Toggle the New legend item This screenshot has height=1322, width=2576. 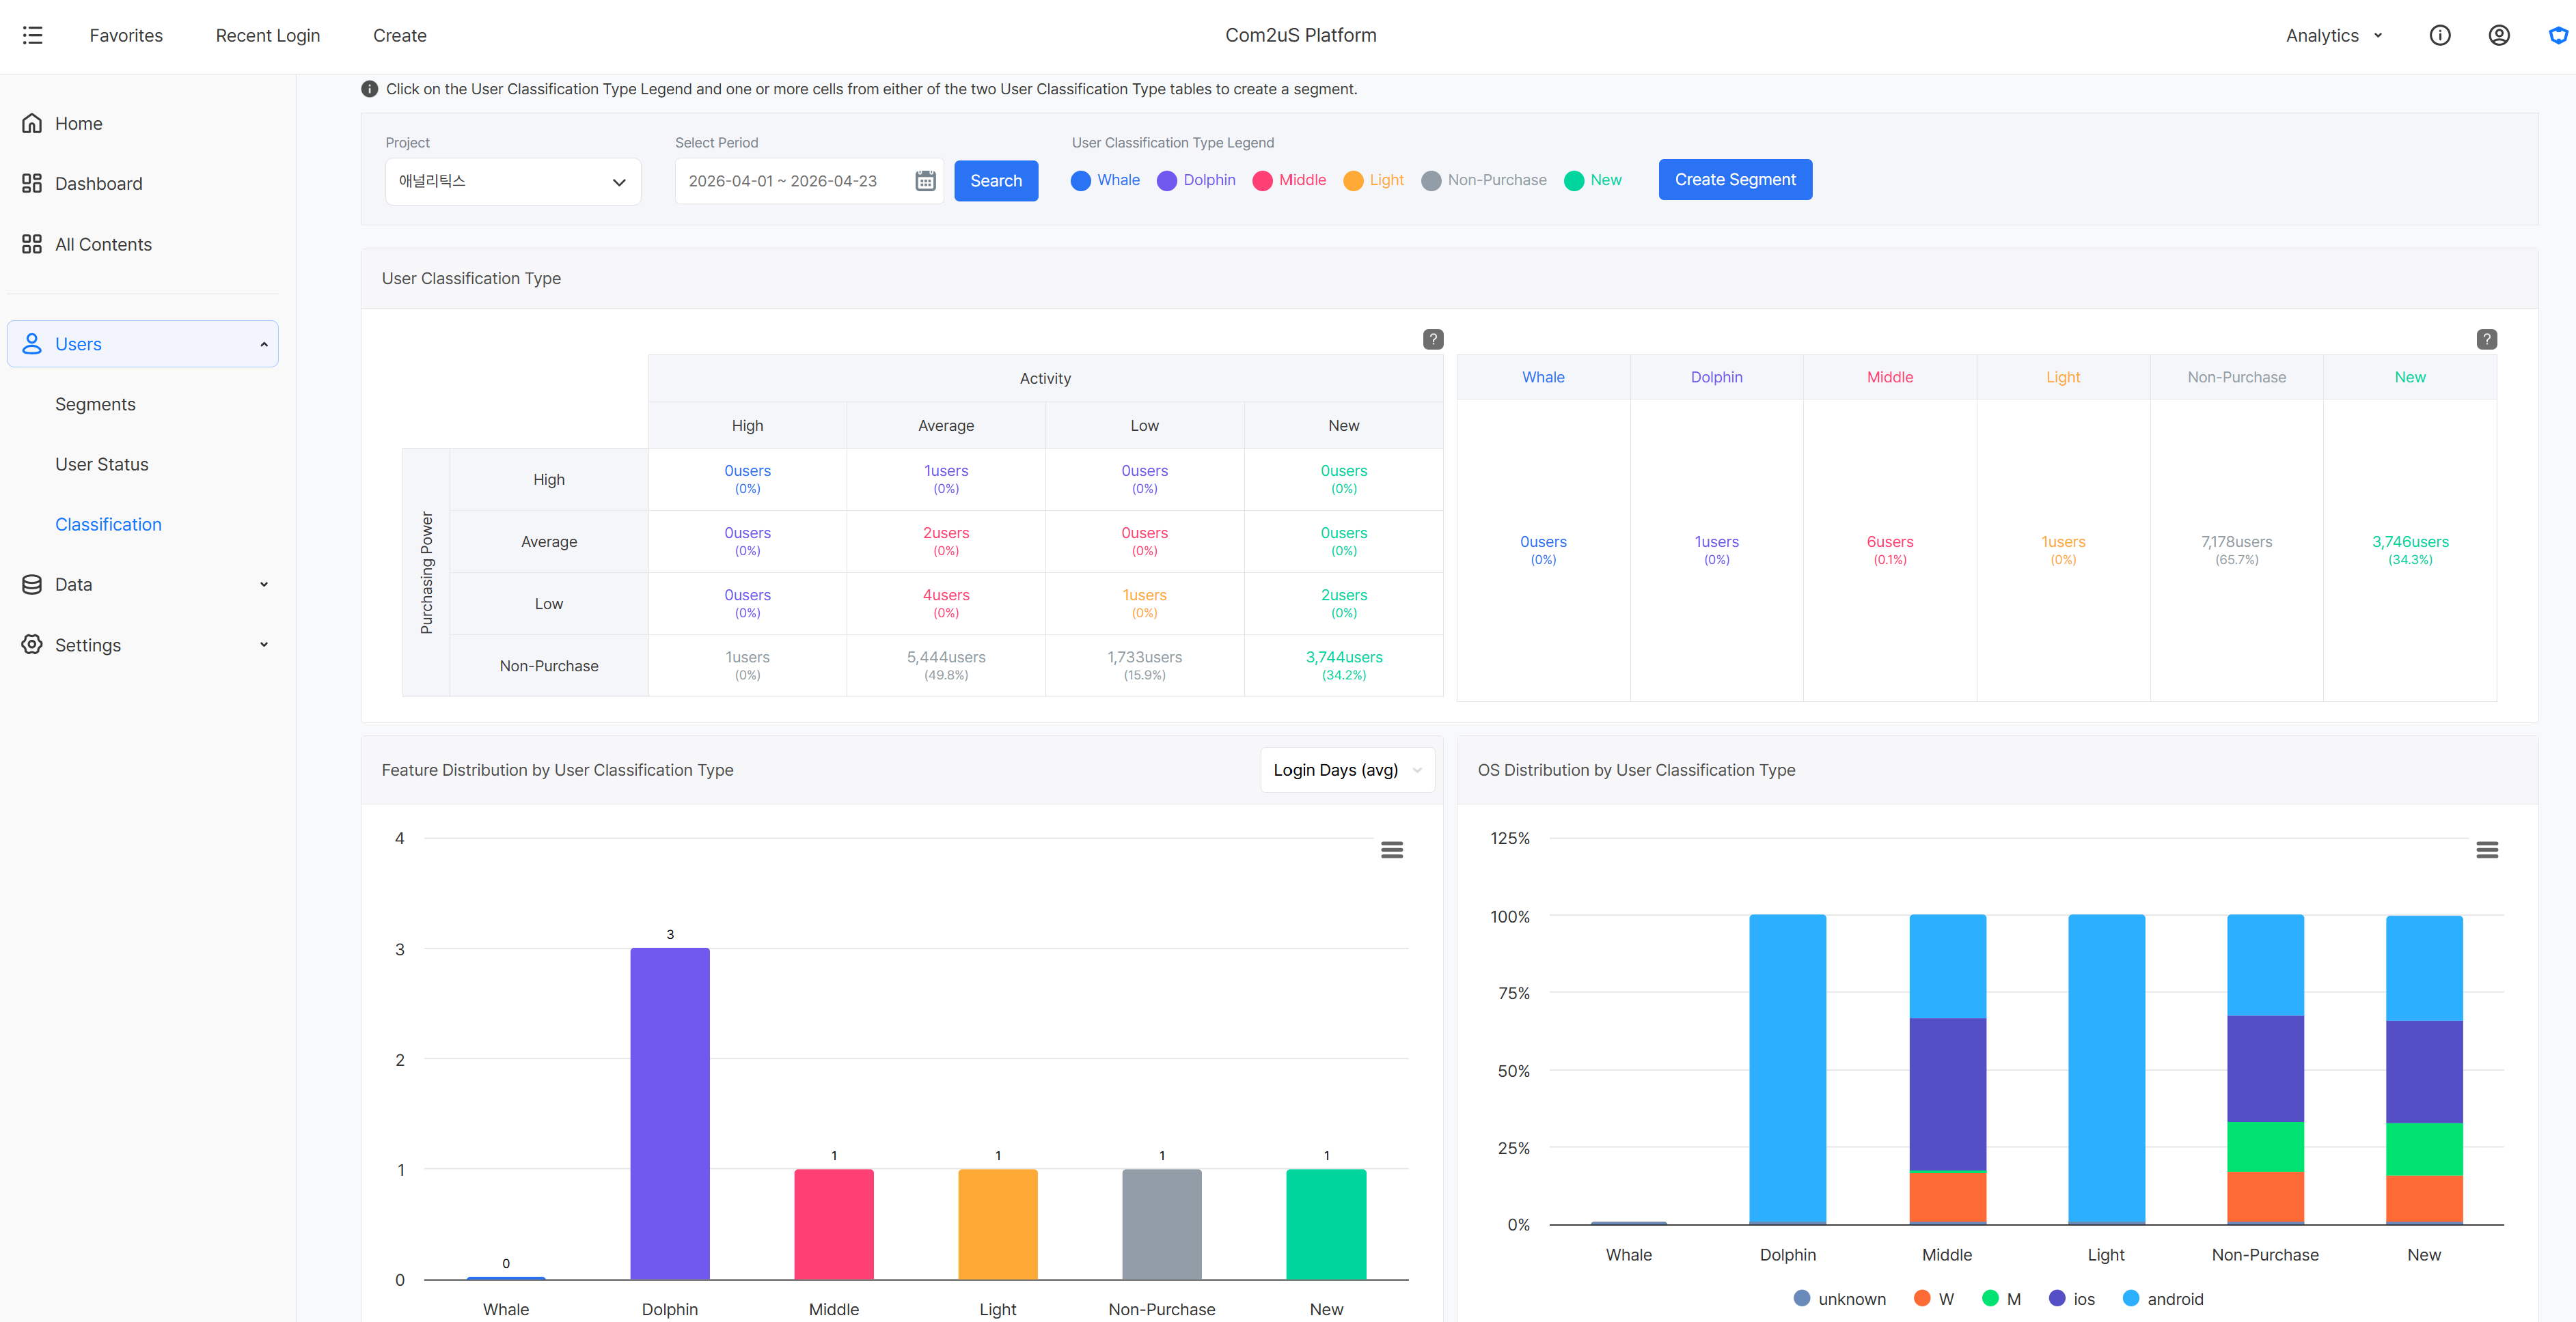(1593, 180)
